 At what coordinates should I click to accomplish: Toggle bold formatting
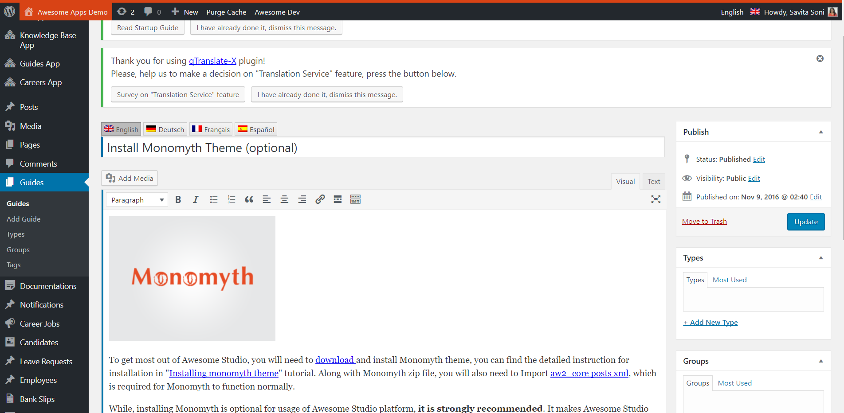[x=178, y=199]
